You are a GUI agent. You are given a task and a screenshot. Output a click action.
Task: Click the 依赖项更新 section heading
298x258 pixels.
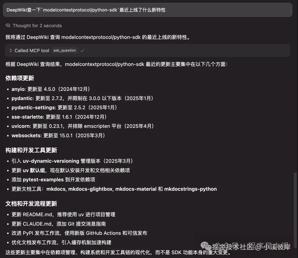(19, 78)
